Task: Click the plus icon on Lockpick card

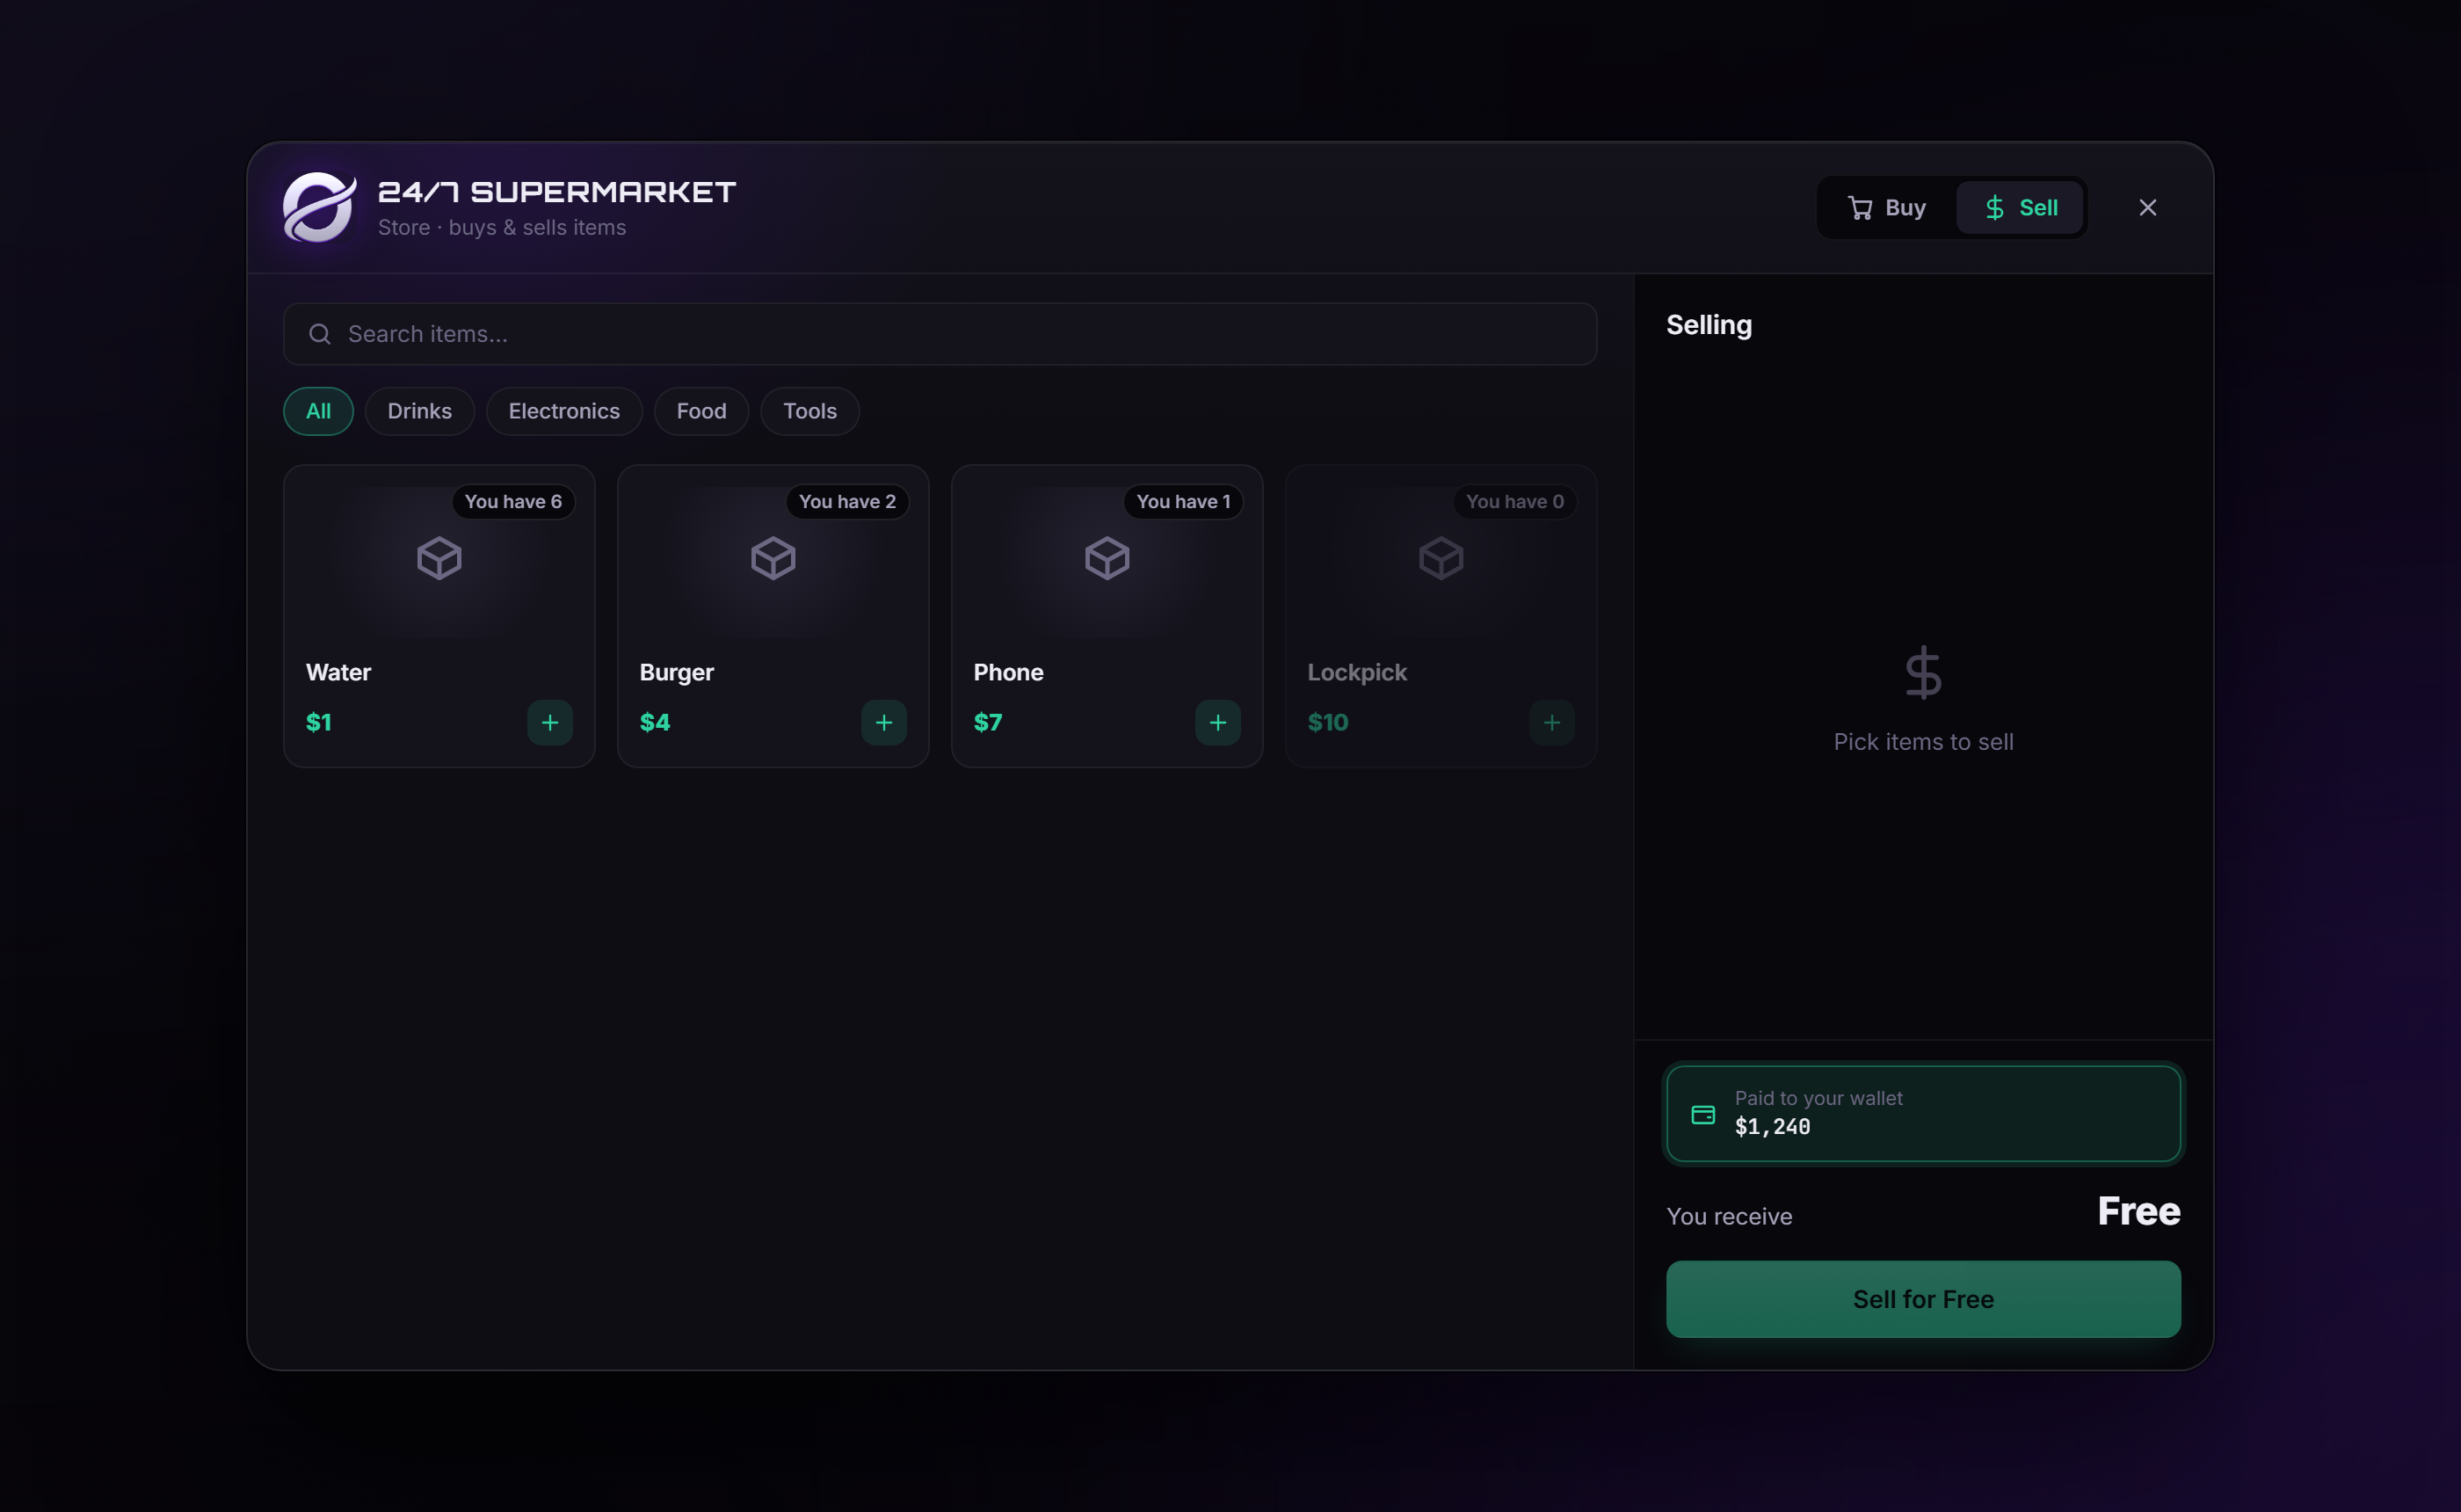Action: [1551, 722]
